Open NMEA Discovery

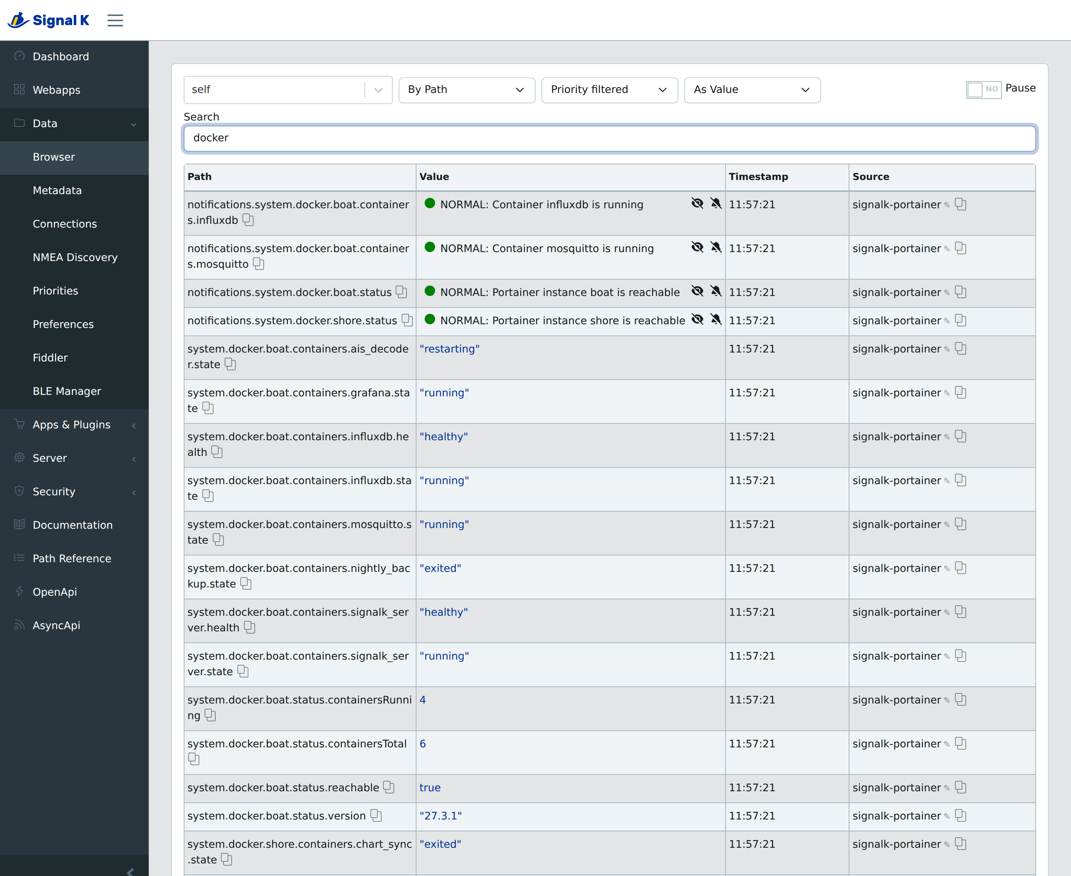tap(74, 257)
